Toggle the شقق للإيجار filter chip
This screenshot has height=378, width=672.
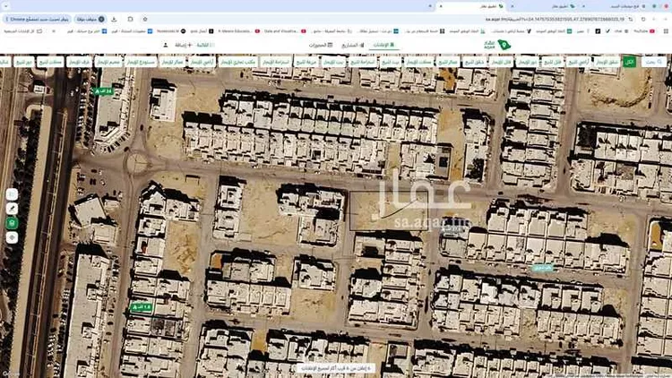pos(607,62)
